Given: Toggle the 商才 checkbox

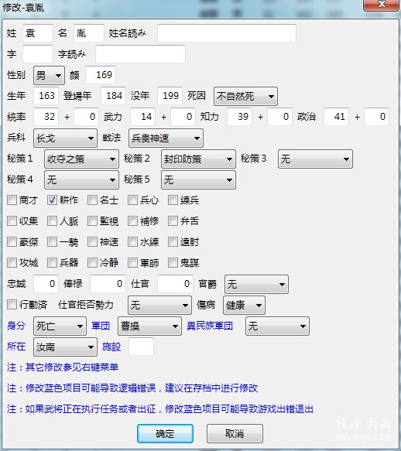Looking at the screenshot, I should coord(12,200).
